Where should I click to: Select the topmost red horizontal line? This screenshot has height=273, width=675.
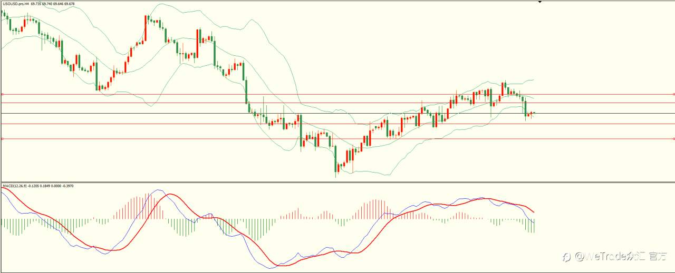click(x=337, y=94)
